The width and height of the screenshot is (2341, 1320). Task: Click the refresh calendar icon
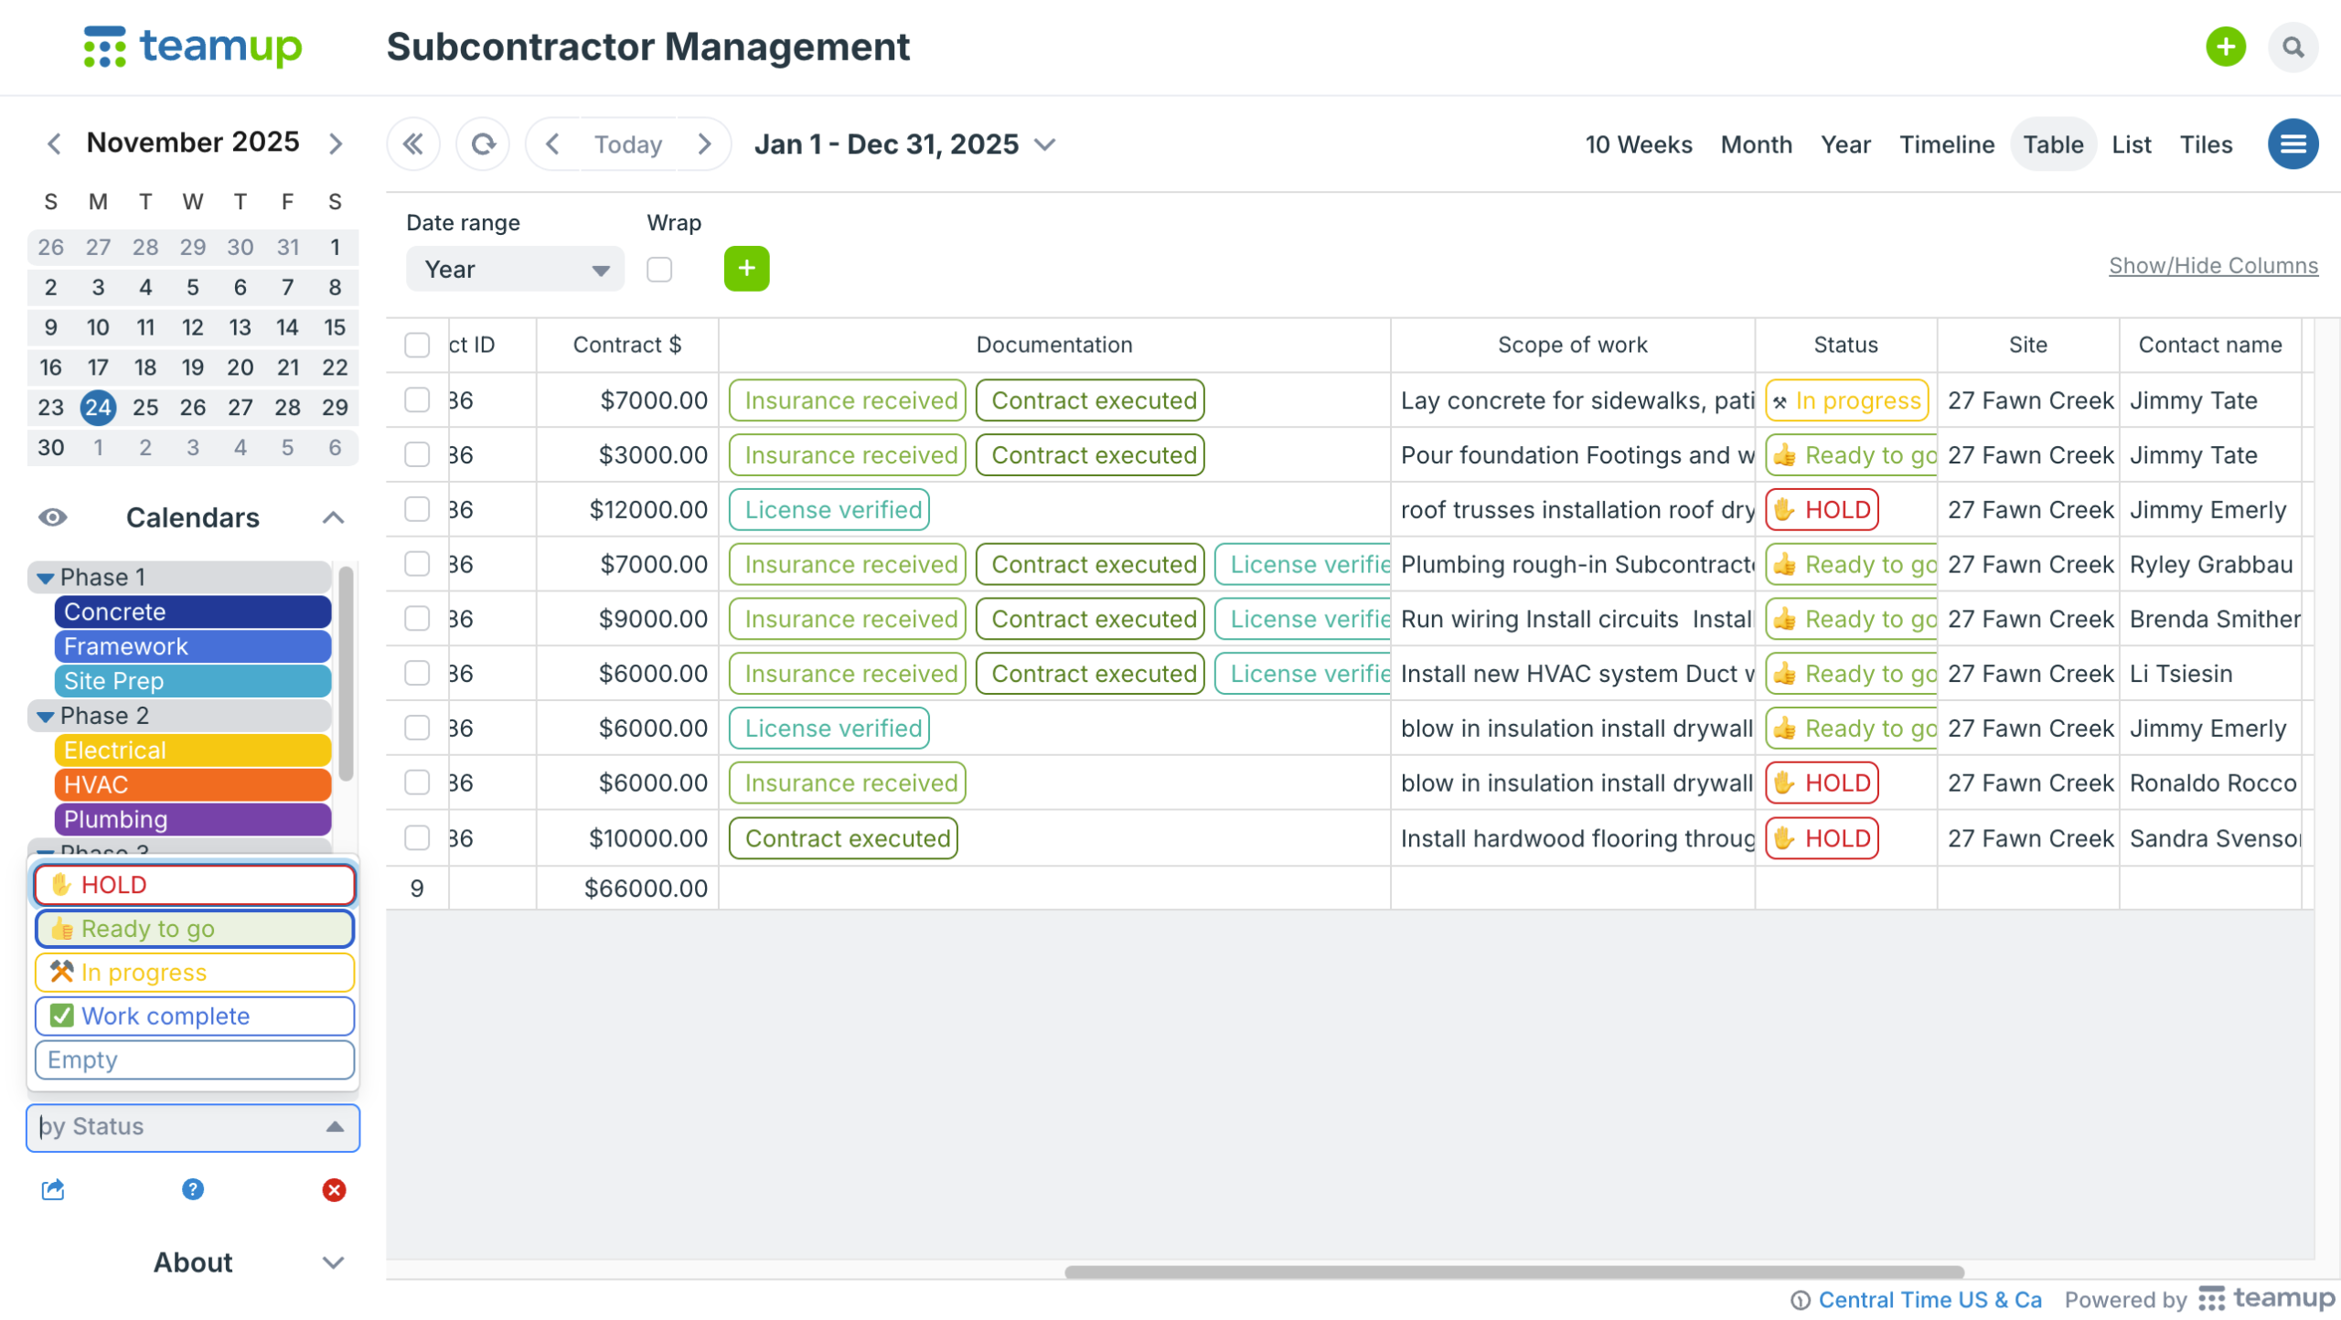pyautogui.click(x=483, y=144)
